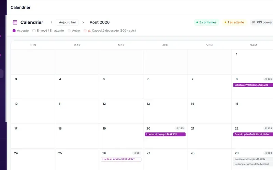Click the SAM column header
This screenshot has width=273, height=170.
(x=254, y=45)
